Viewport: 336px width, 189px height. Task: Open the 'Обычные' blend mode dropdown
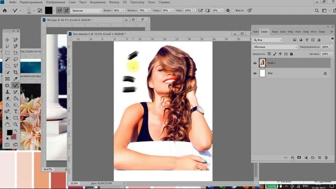pos(275,47)
